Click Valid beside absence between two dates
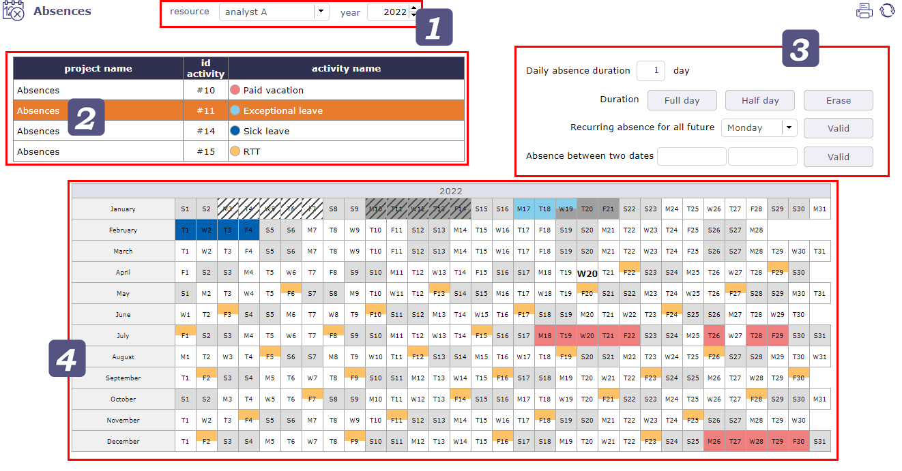This screenshot has height=471, width=902. coord(838,156)
